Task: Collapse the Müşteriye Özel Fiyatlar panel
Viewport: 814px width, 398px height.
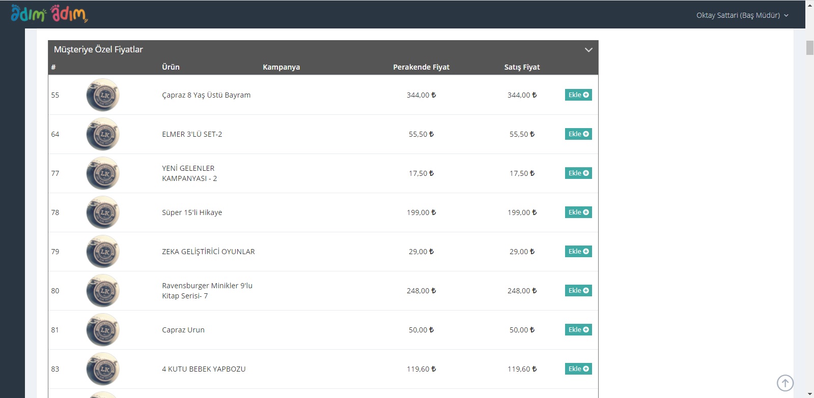Action: click(x=588, y=50)
